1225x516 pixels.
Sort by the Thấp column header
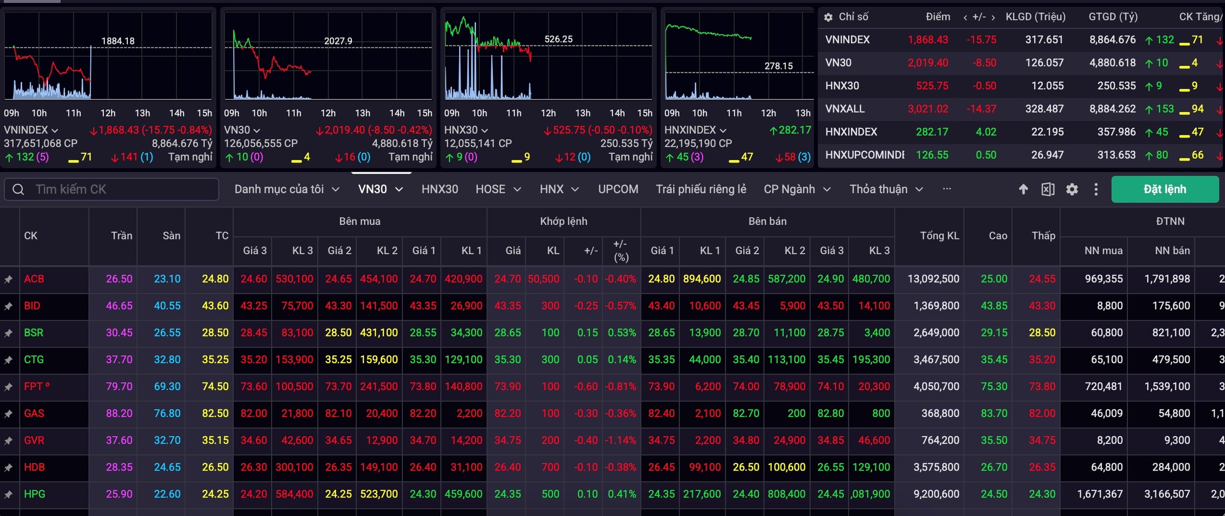[1043, 236]
